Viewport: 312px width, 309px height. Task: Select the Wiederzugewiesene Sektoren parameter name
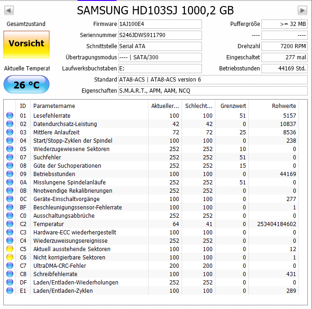71,149
